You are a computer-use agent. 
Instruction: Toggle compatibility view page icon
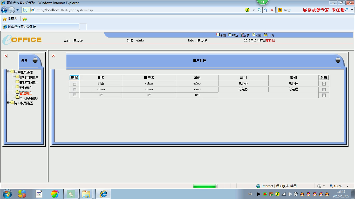tap(259, 10)
